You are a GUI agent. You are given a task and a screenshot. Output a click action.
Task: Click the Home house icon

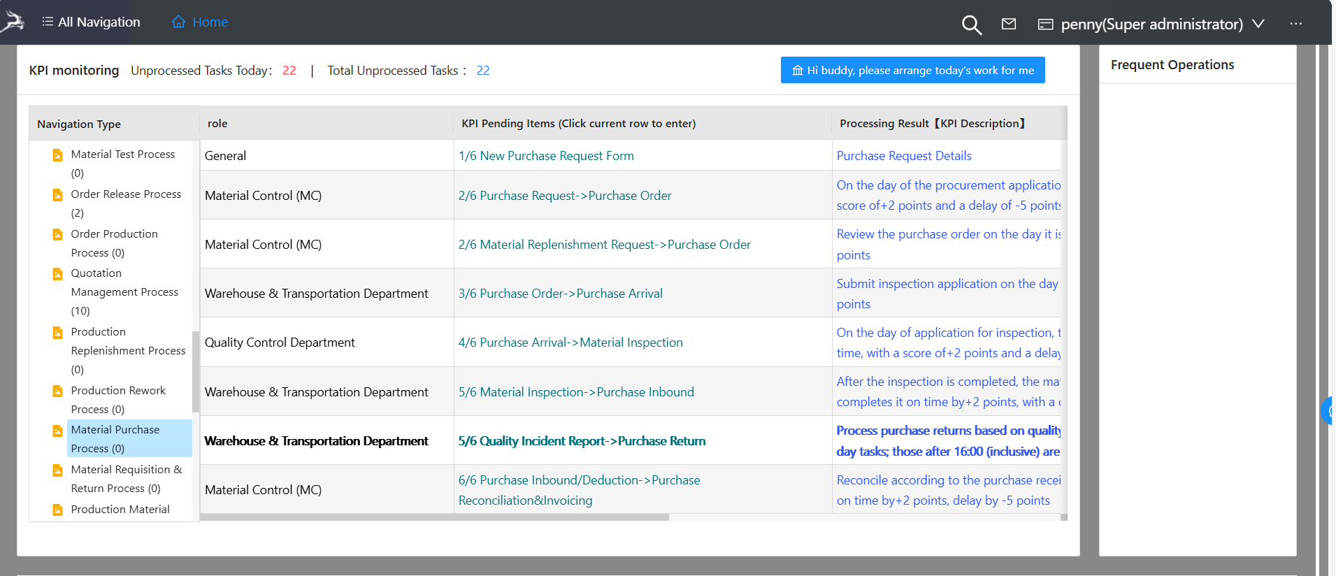[x=179, y=22]
